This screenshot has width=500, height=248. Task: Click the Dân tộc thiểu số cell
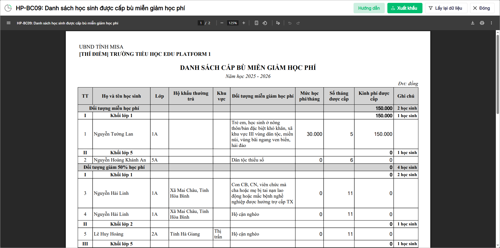(263, 160)
